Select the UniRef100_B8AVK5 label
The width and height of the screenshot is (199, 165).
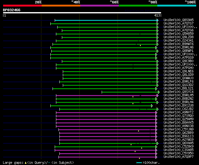[x=178, y=123]
